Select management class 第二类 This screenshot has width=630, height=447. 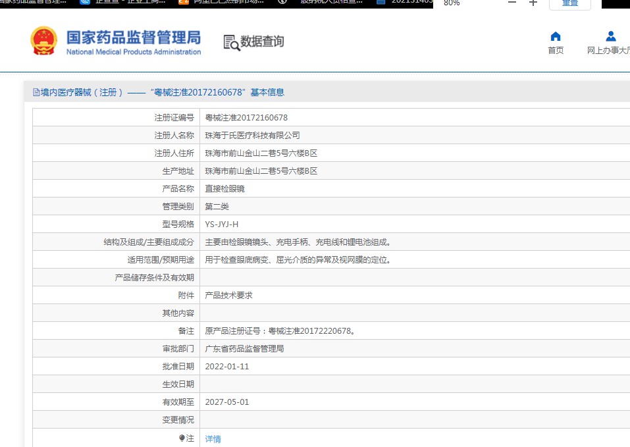click(x=217, y=207)
